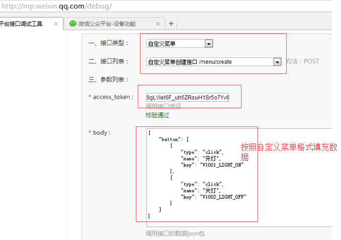Switch to 微信公众平台-设备功能 tab
341x240 pixels.
click(x=114, y=24)
